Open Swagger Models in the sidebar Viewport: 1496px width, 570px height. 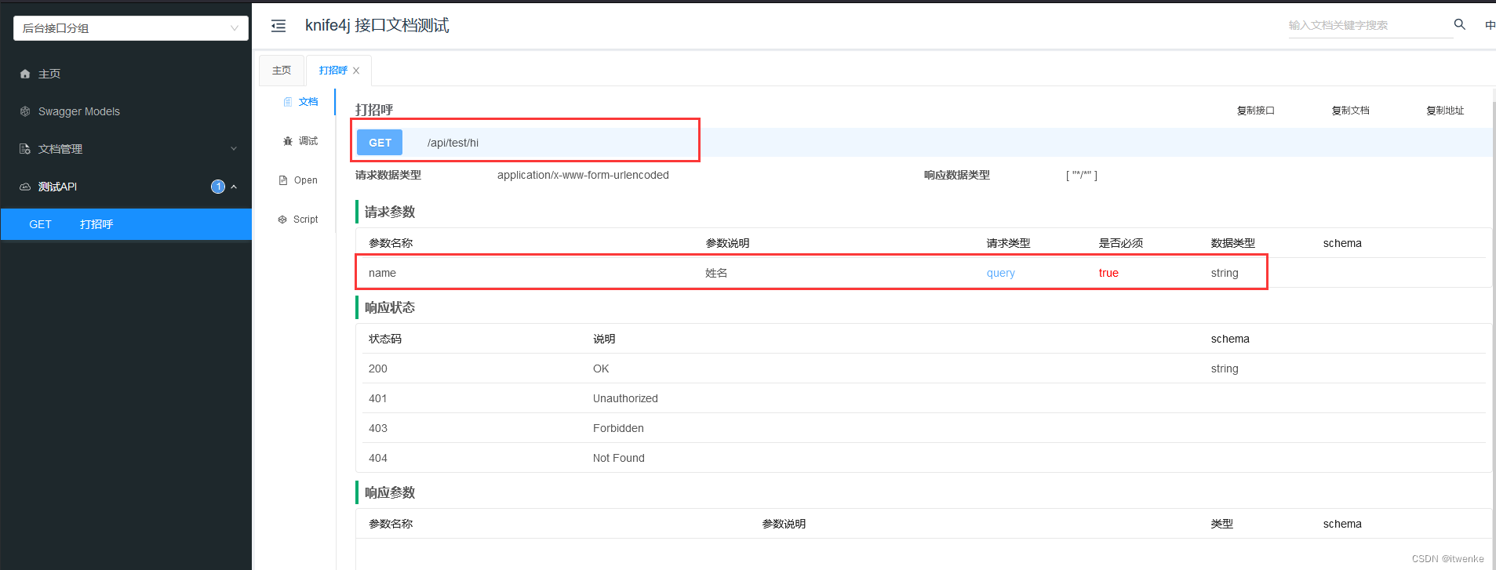pos(126,111)
